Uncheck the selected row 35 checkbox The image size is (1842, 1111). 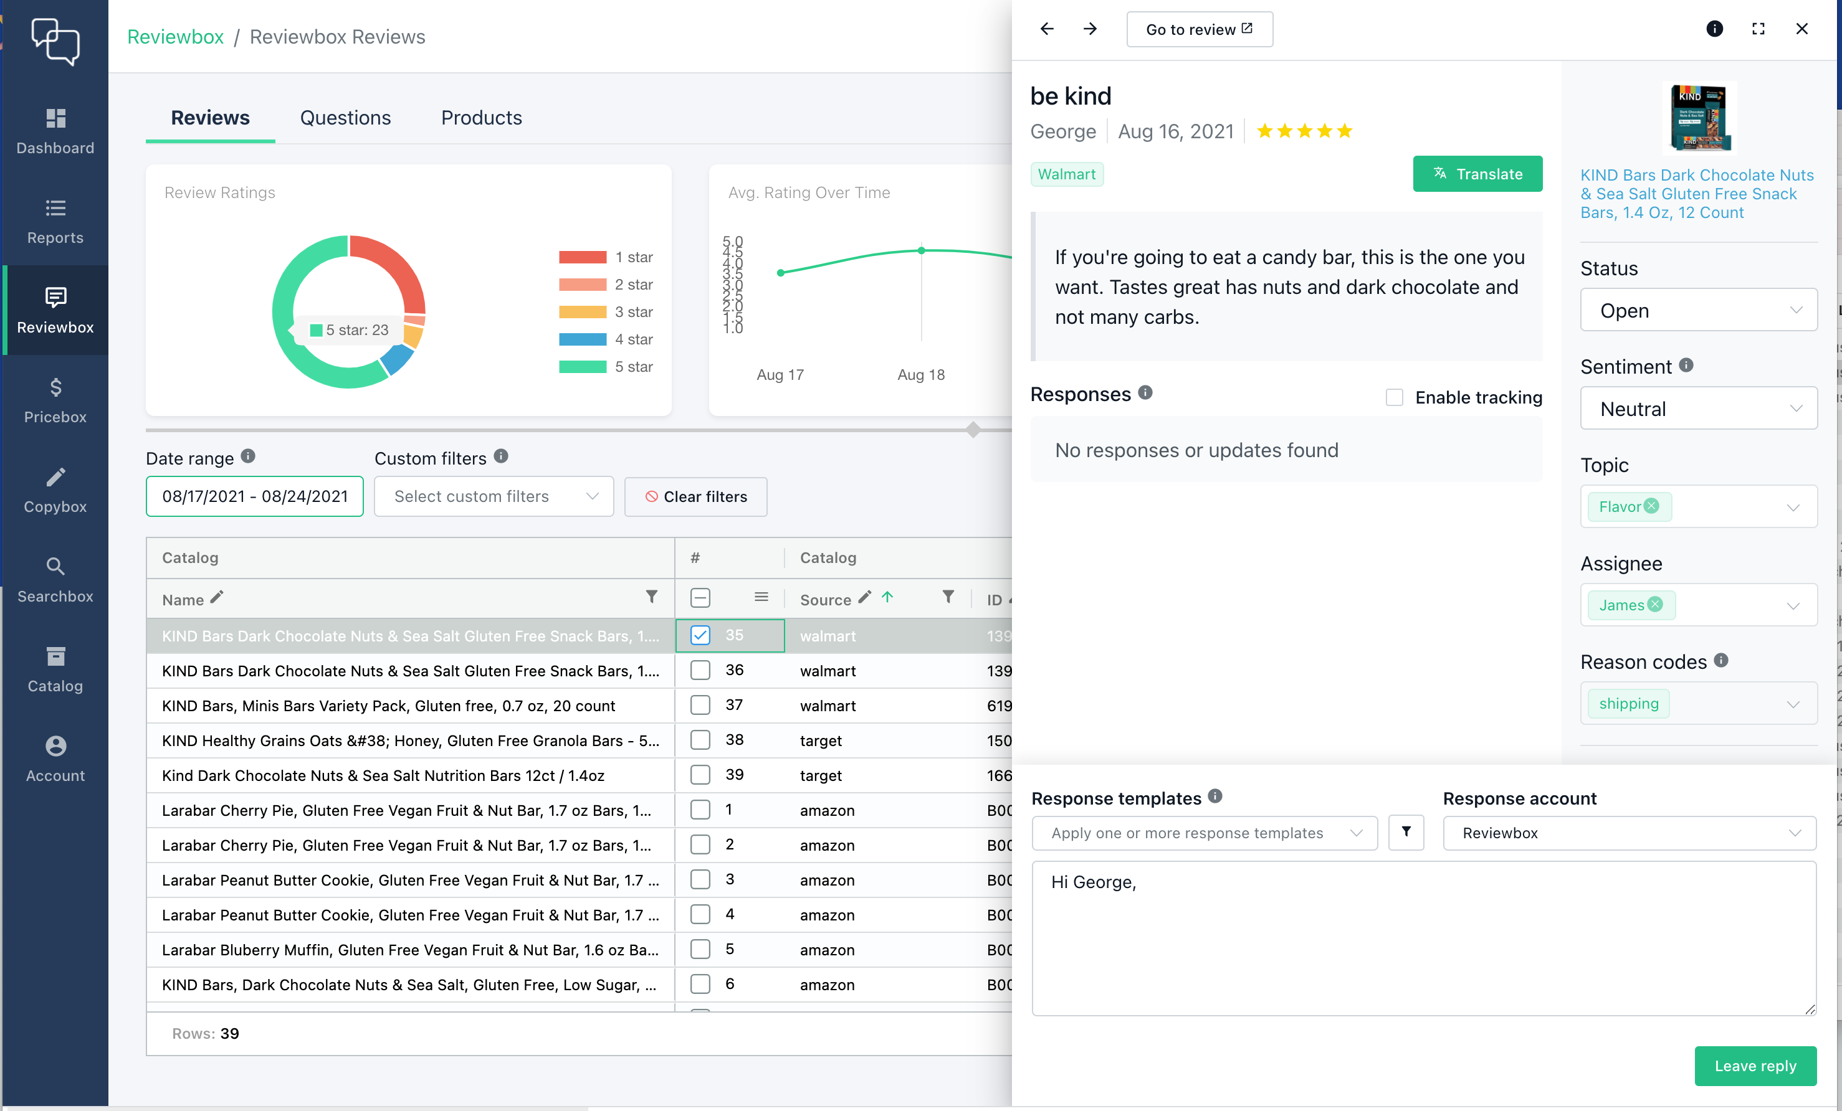(700, 635)
